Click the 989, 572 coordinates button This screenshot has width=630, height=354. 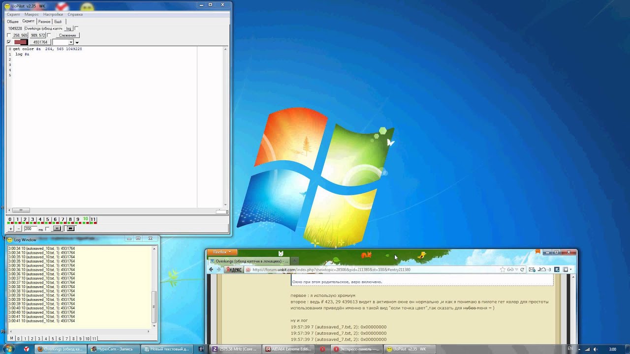pyautogui.click(x=38, y=35)
